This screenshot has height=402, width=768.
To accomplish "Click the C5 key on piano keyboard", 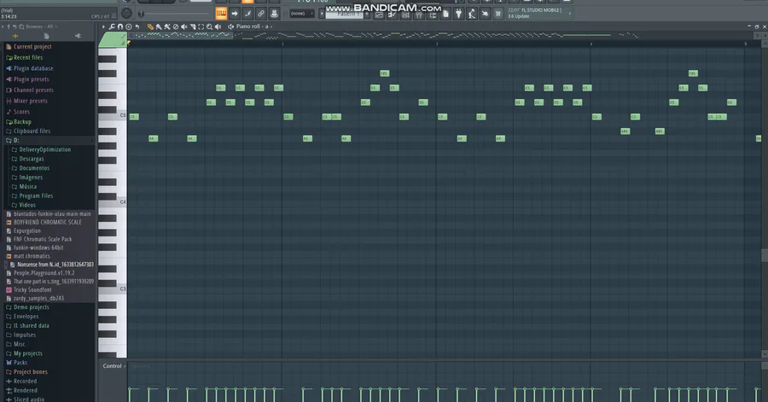I will point(113,116).
